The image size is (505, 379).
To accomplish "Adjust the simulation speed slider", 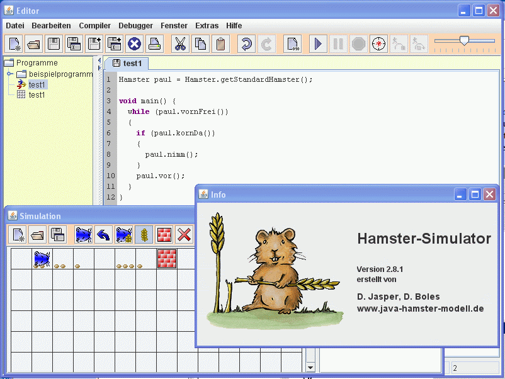I will coord(464,41).
